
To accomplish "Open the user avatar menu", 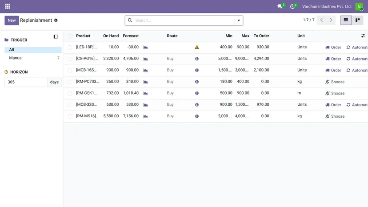I will click(x=359, y=7).
